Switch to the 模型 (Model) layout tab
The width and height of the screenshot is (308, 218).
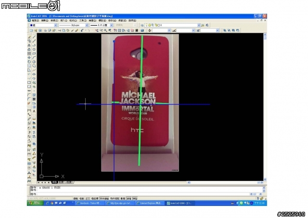(54, 182)
